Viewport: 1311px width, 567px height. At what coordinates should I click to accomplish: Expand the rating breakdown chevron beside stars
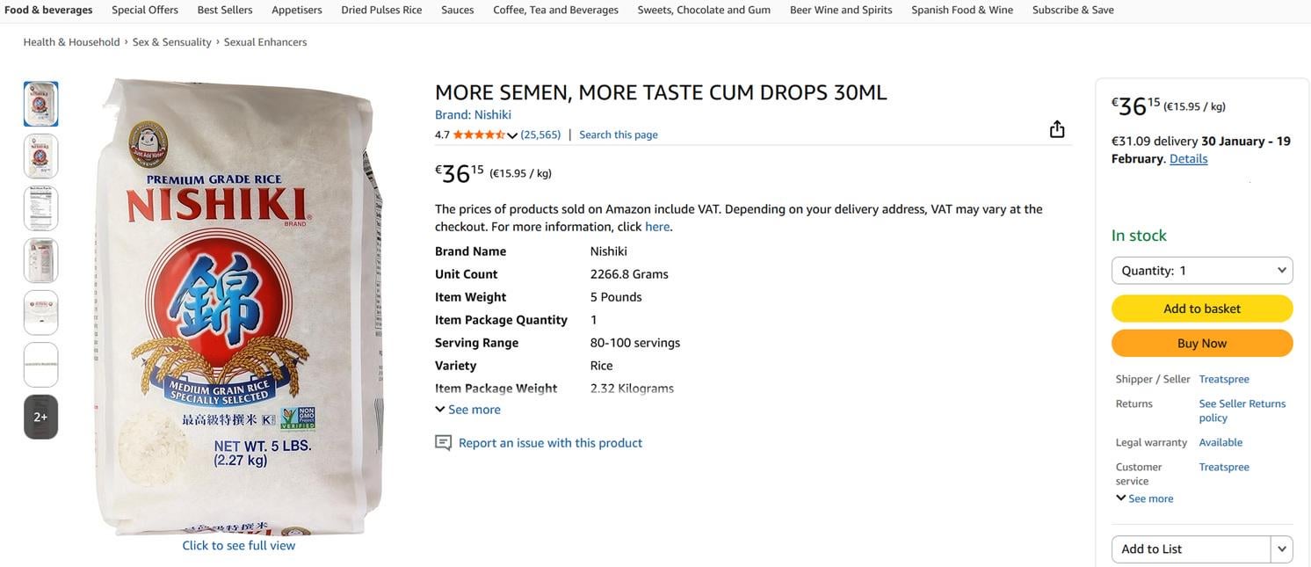point(512,135)
